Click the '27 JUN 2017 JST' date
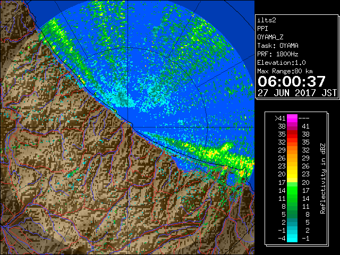This screenshot has height=255, width=340. (297, 93)
